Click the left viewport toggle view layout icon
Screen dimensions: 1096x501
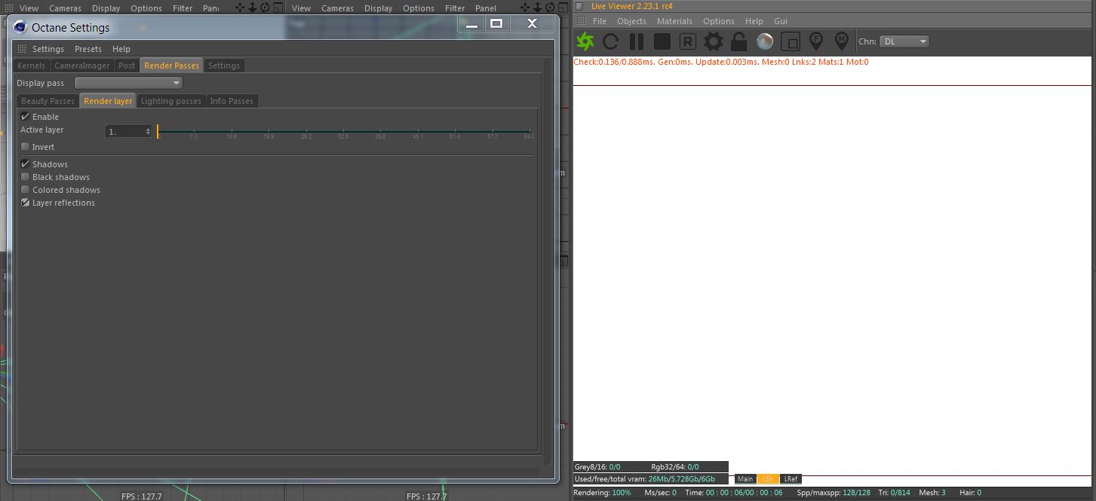(x=278, y=8)
